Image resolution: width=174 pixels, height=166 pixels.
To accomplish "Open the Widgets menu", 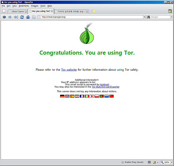I will click(34, 6).
